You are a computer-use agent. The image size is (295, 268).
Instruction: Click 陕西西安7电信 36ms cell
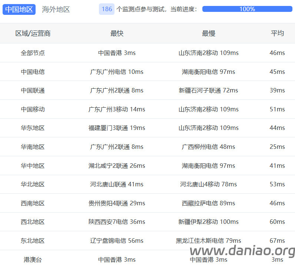click(x=117, y=222)
